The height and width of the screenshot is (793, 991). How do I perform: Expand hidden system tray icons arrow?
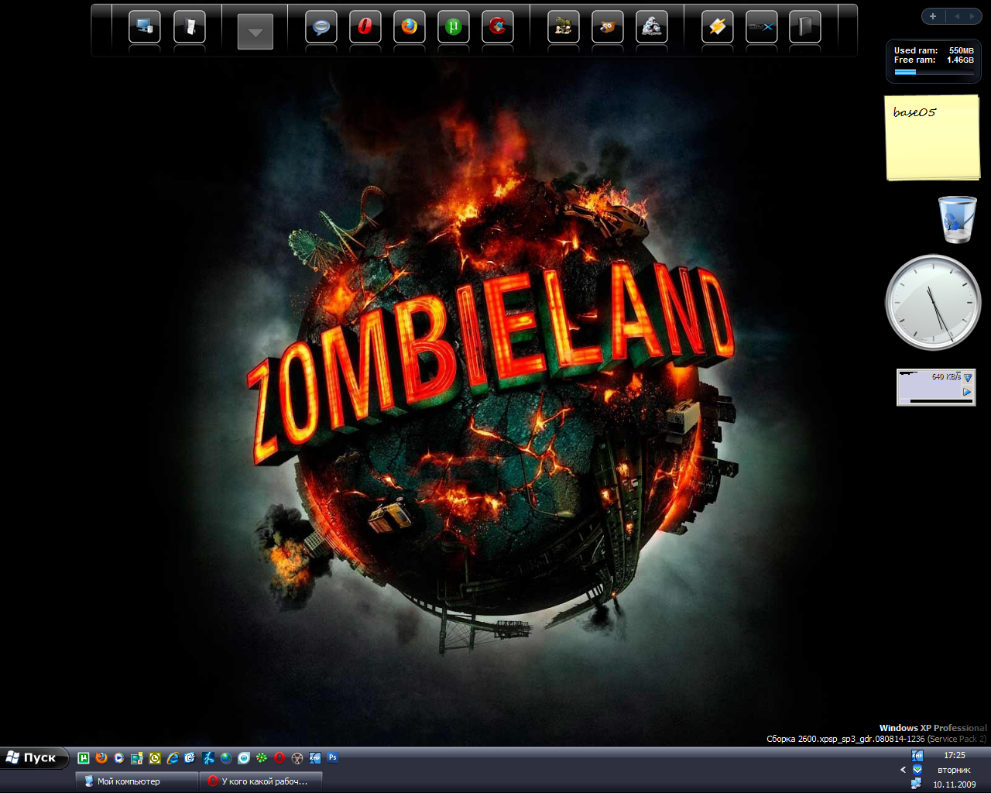903,770
